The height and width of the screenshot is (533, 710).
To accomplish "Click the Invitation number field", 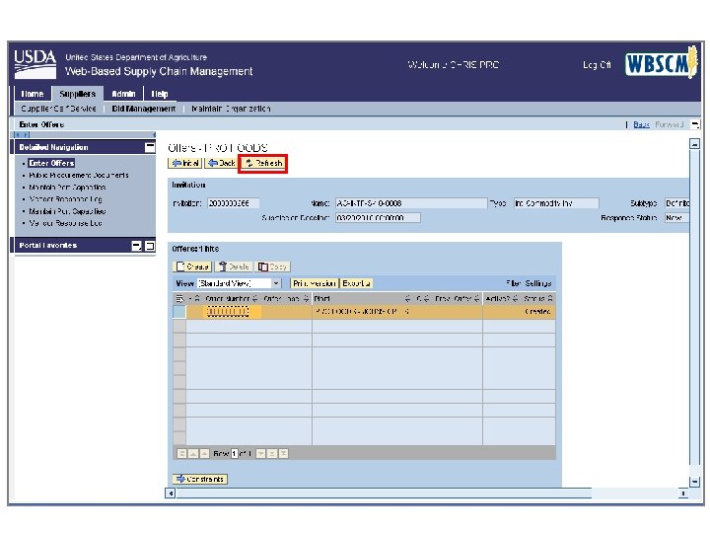I will pos(233,203).
